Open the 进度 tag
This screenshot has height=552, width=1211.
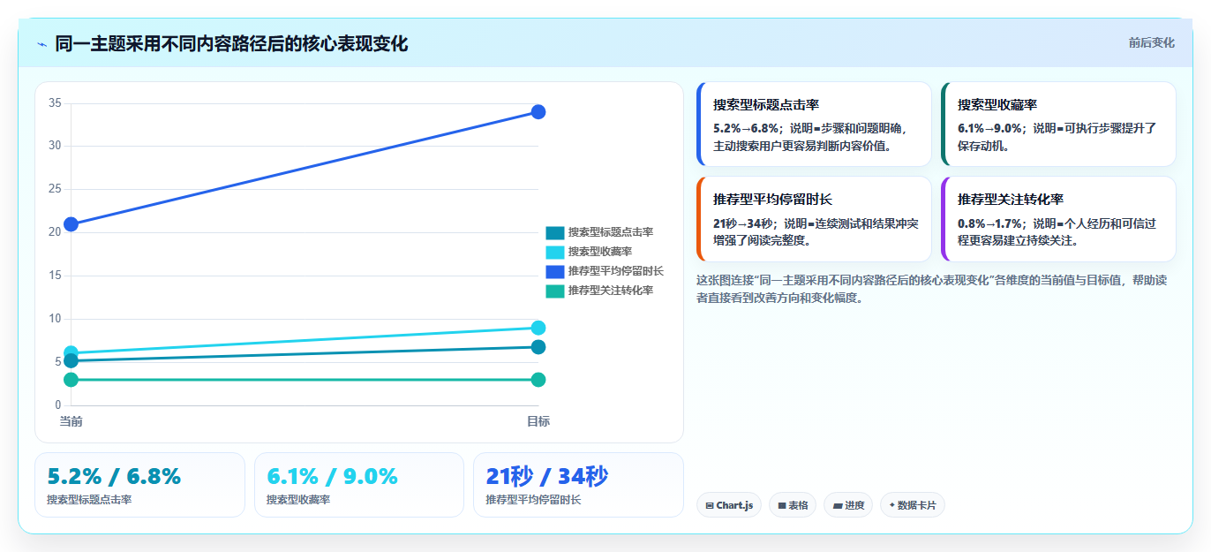(x=848, y=505)
